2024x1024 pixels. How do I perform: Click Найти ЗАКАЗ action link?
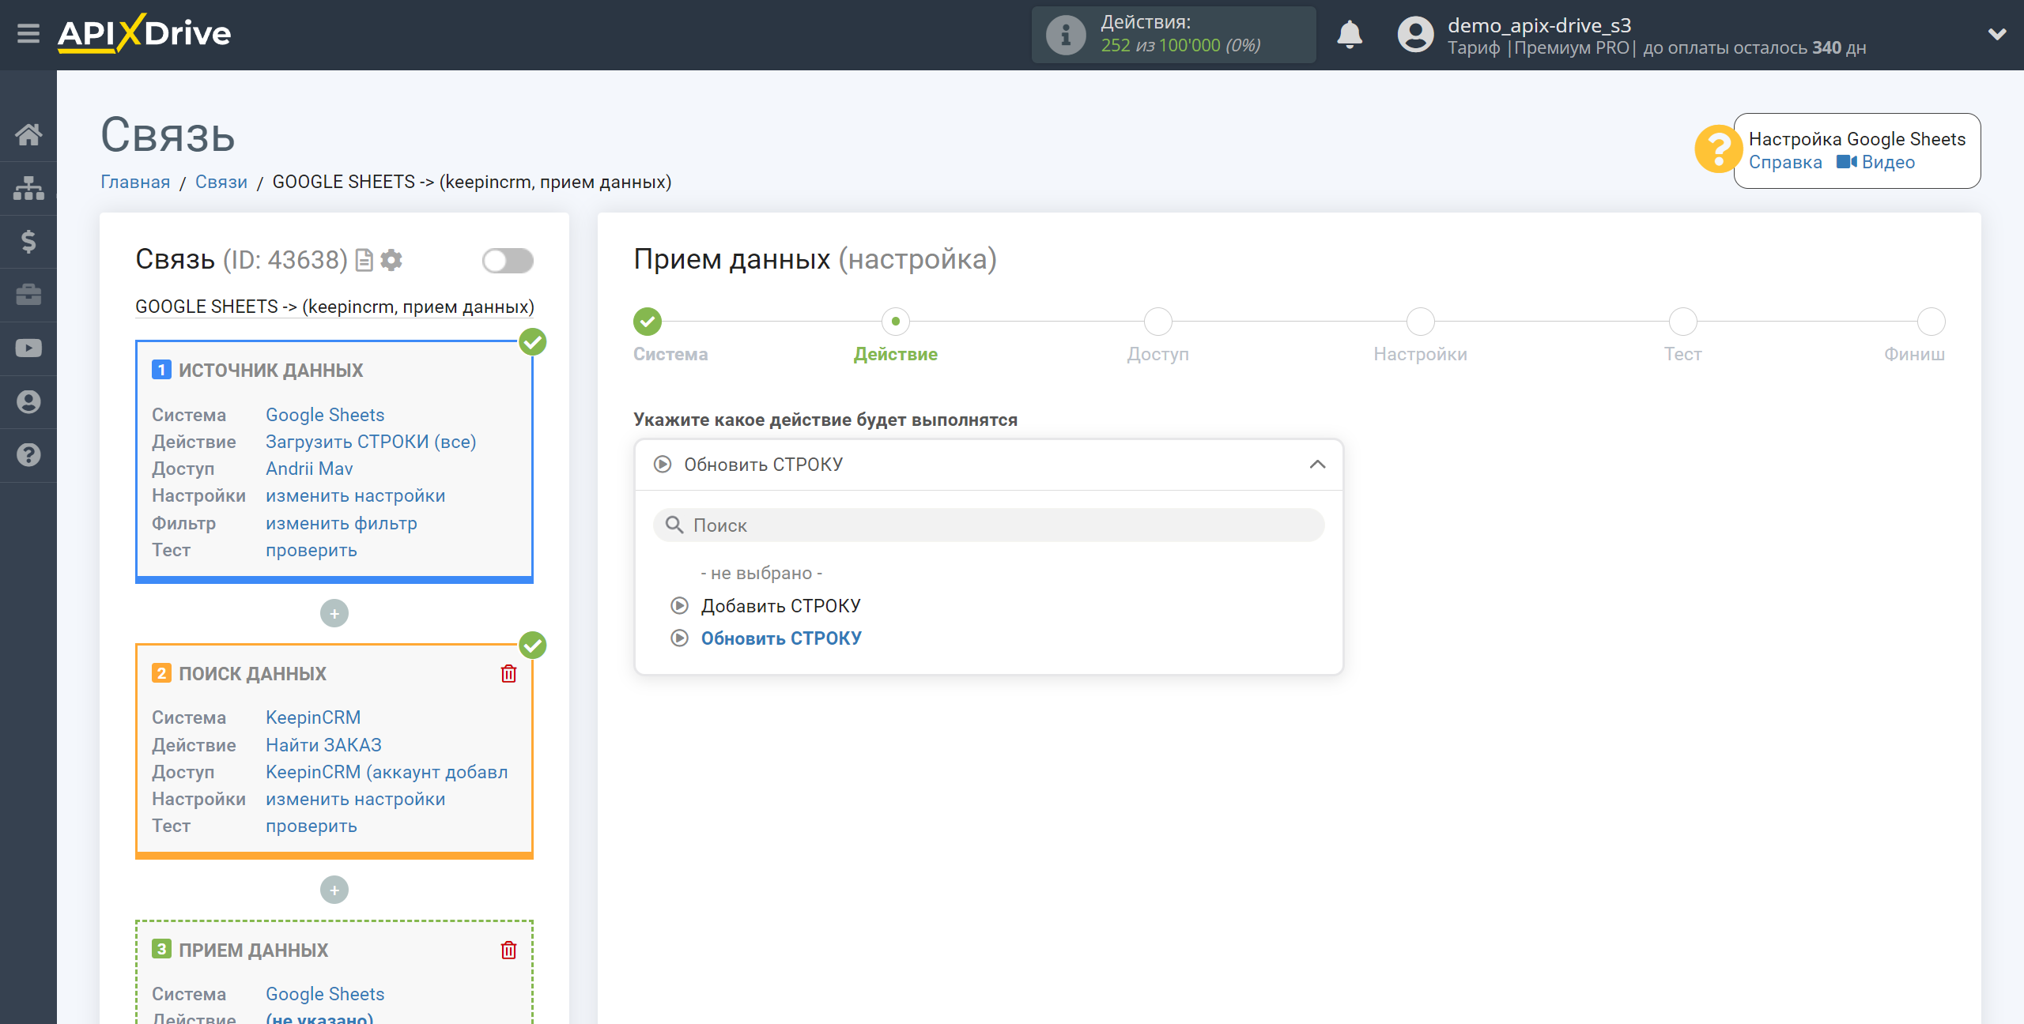click(323, 745)
